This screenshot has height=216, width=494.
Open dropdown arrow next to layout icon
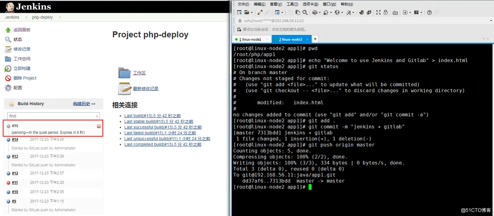(421, 12)
